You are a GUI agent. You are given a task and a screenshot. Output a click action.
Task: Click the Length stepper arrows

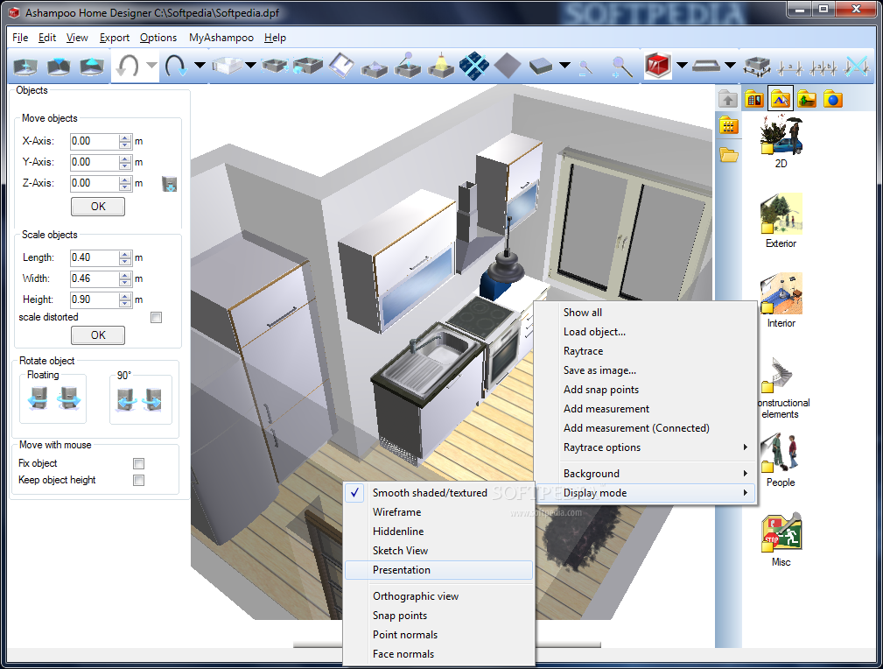pos(125,258)
